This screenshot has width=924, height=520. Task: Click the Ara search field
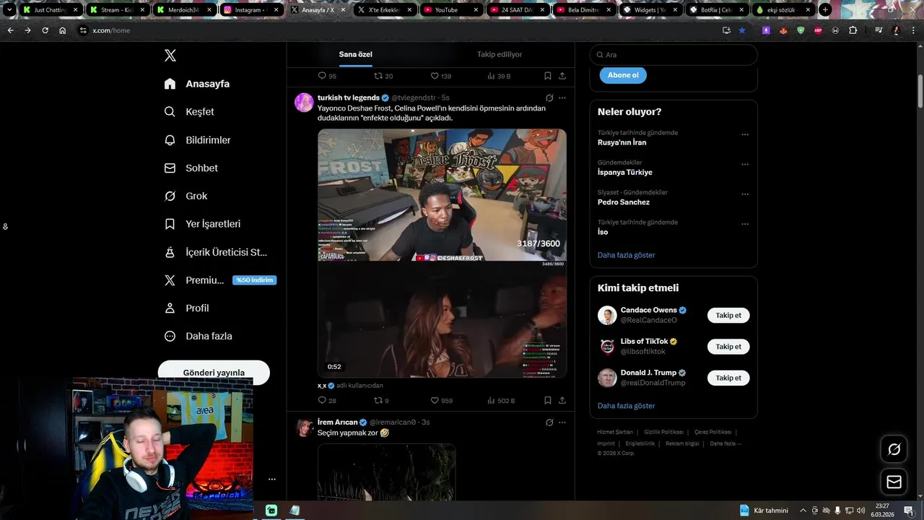[x=674, y=55]
